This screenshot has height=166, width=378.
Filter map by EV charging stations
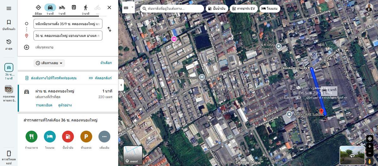(243, 9)
